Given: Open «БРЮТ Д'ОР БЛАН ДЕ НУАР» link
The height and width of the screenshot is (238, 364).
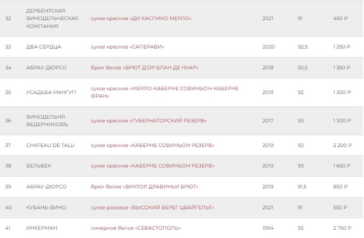Looking at the screenshot, I should 145,67.
